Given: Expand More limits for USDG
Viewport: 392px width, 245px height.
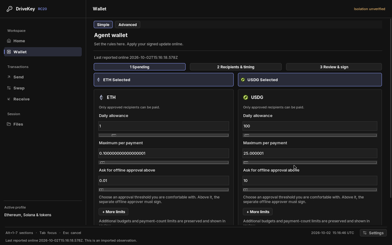Looking at the screenshot, I should click(x=258, y=212).
